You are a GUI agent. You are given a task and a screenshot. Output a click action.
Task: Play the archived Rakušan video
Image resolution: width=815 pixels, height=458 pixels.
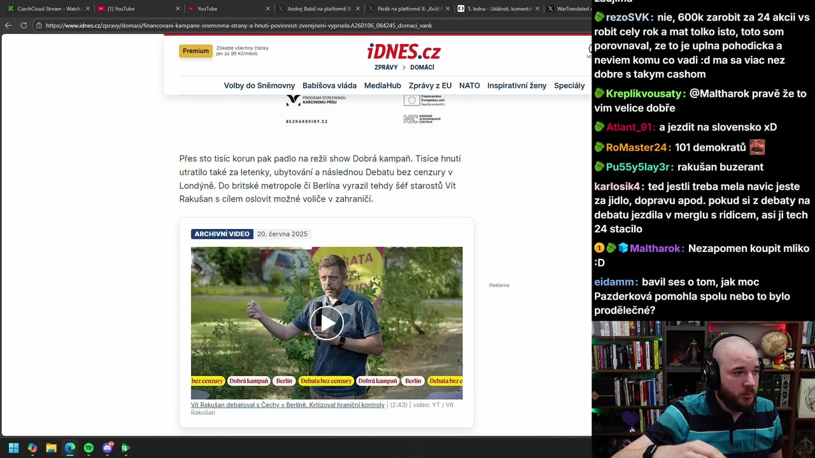pos(327,323)
